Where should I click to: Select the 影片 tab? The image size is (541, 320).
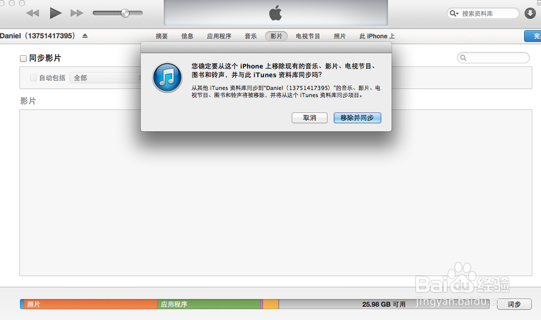(276, 36)
